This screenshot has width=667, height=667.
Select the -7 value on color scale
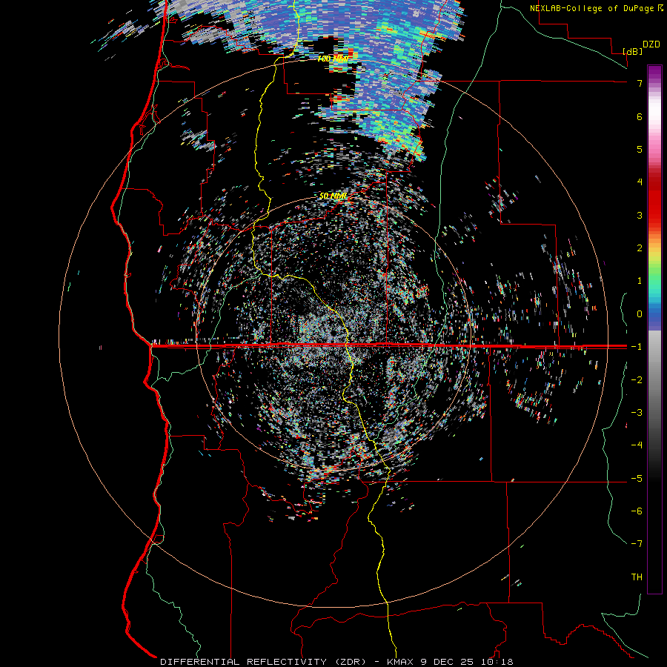[x=637, y=544]
